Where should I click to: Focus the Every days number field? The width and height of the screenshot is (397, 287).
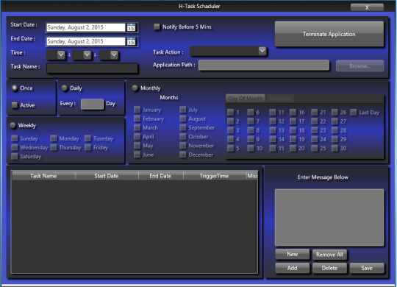[x=92, y=104]
